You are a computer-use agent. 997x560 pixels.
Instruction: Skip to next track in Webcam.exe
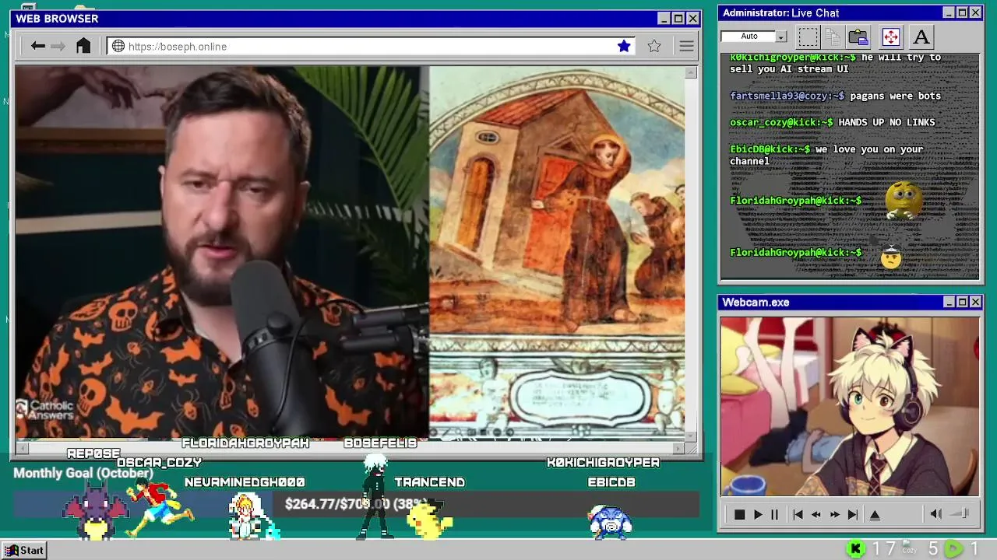[852, 514]
